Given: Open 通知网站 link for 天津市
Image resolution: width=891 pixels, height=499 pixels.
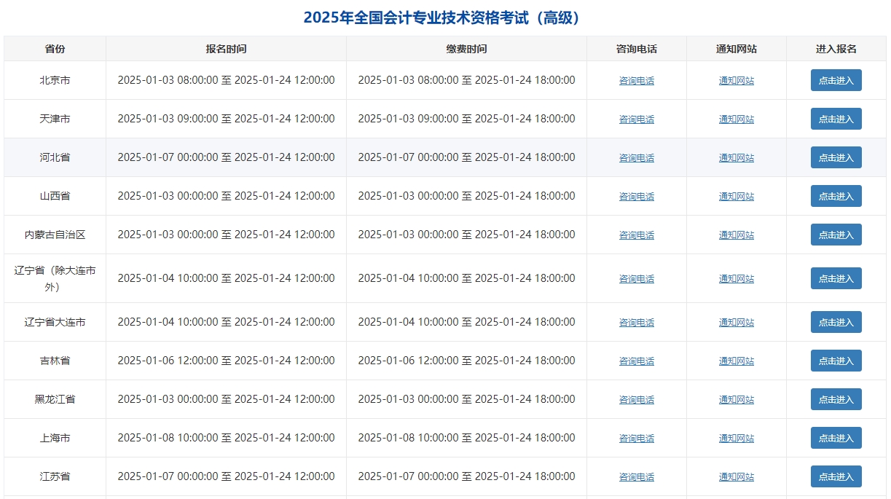Looking at the screenshot, I should [736, 119].
